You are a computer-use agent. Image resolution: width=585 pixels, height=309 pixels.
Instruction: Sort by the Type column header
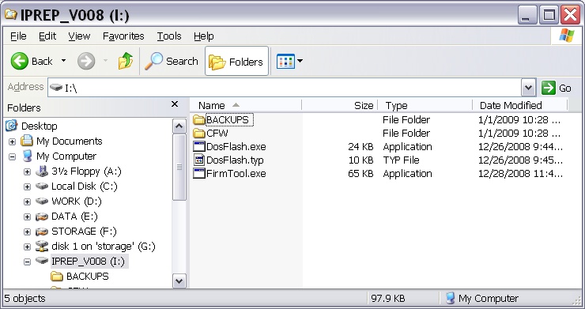tap(425, 106)
